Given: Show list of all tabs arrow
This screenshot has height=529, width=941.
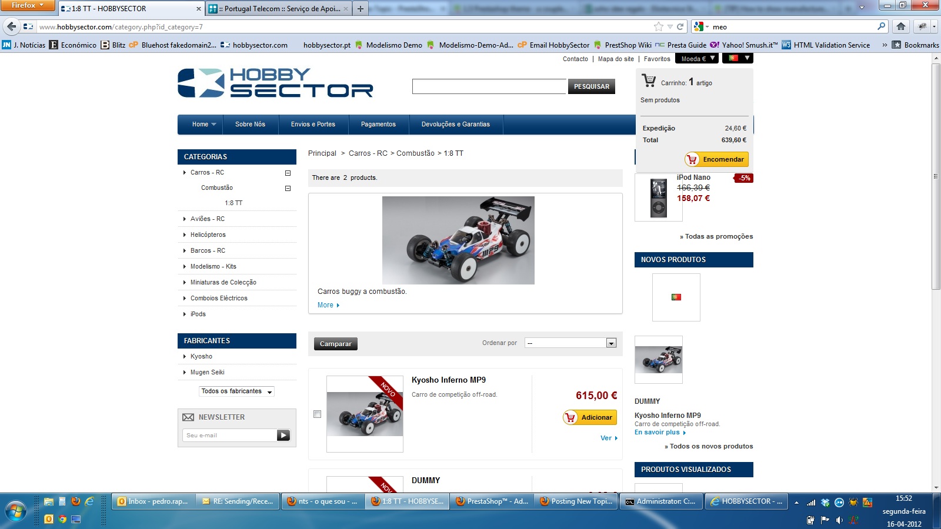Looking at the screenshot, I should (x=862, y=8).
